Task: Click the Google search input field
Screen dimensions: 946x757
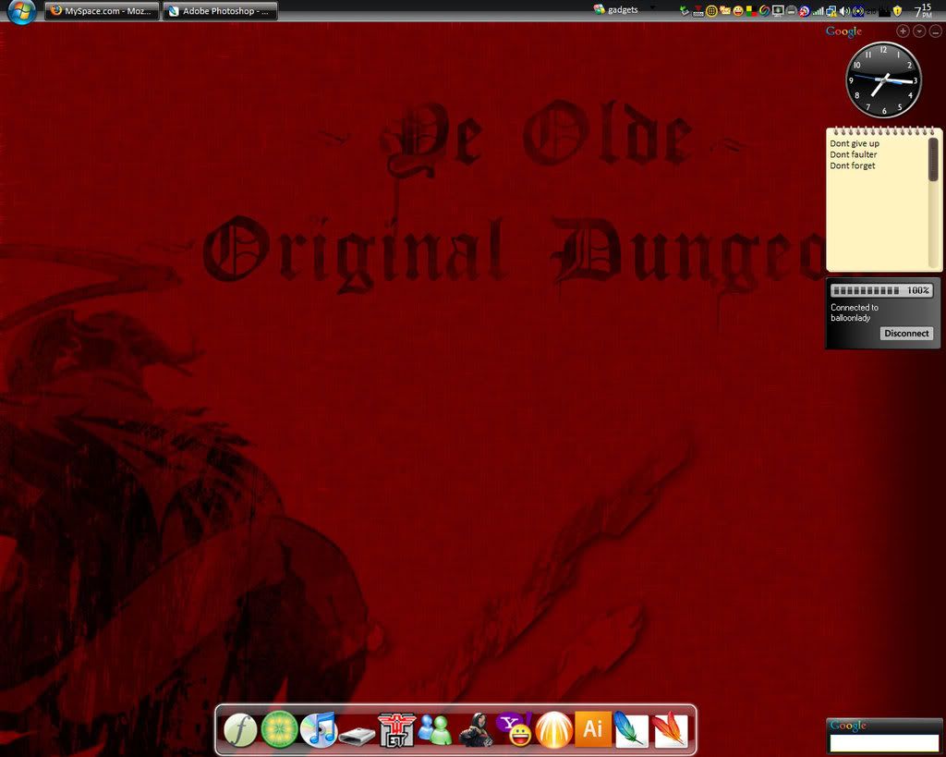Action: 884,743
